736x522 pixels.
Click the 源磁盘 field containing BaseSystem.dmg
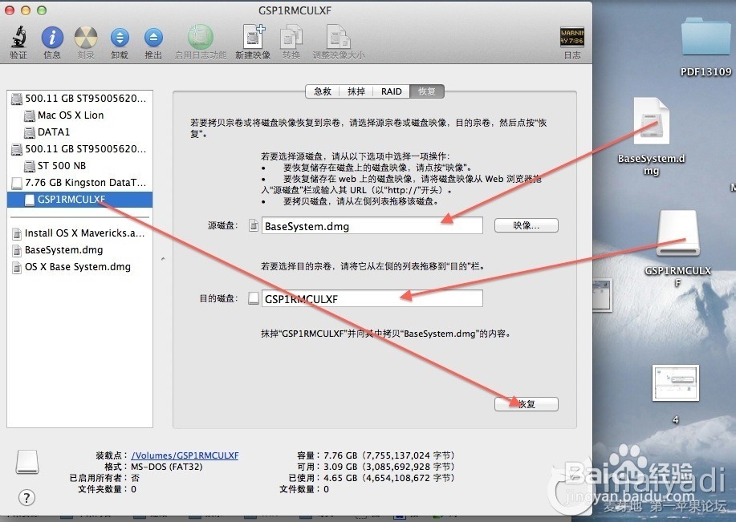[372, 226]
